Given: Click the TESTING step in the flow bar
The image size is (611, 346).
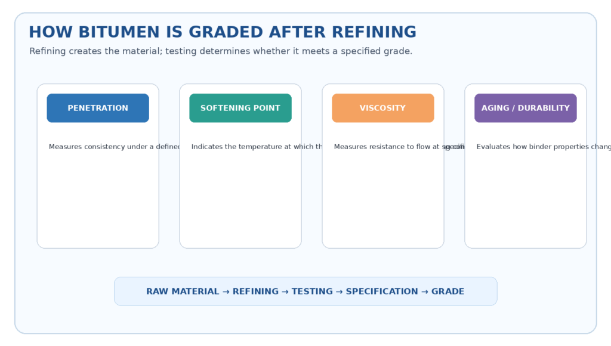Looking at the screenshot, I should pyautogui.click(x=312, y=292).
